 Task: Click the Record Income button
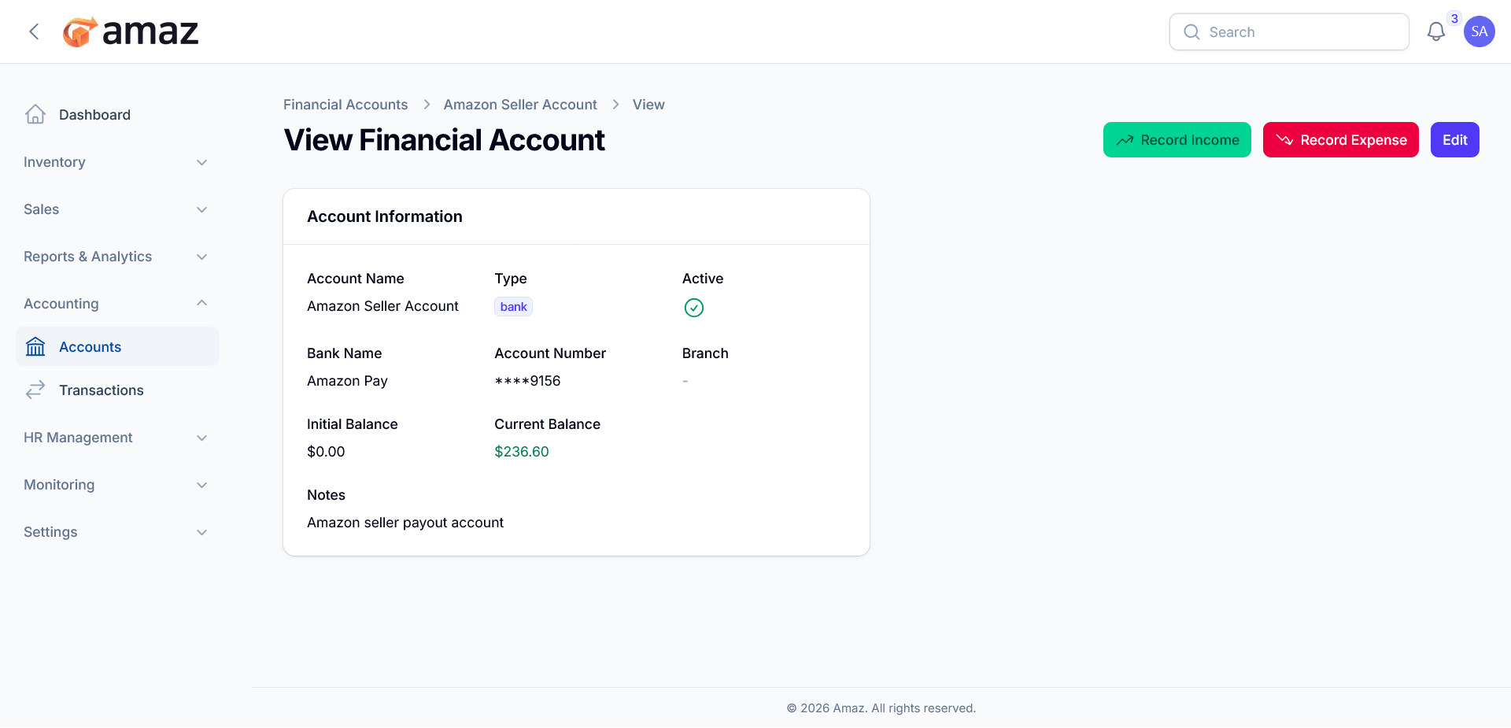[1177, 139]
